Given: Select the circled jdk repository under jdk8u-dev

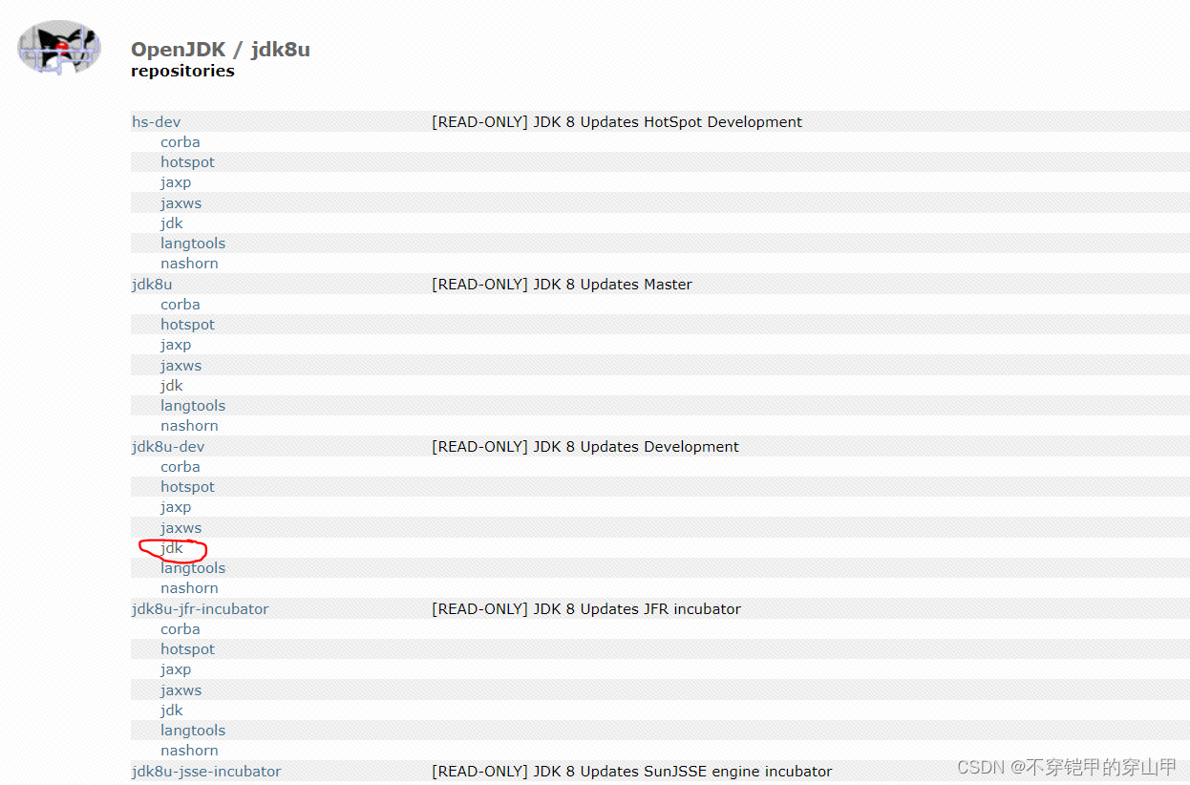Looking at the screenshot, I should [171, 548].
